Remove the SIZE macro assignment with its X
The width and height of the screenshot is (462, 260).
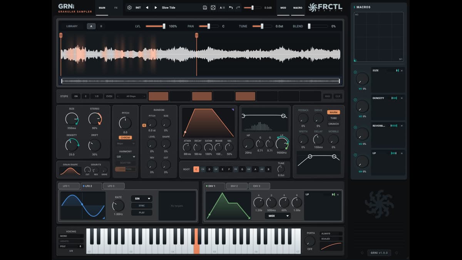(402, 70)
